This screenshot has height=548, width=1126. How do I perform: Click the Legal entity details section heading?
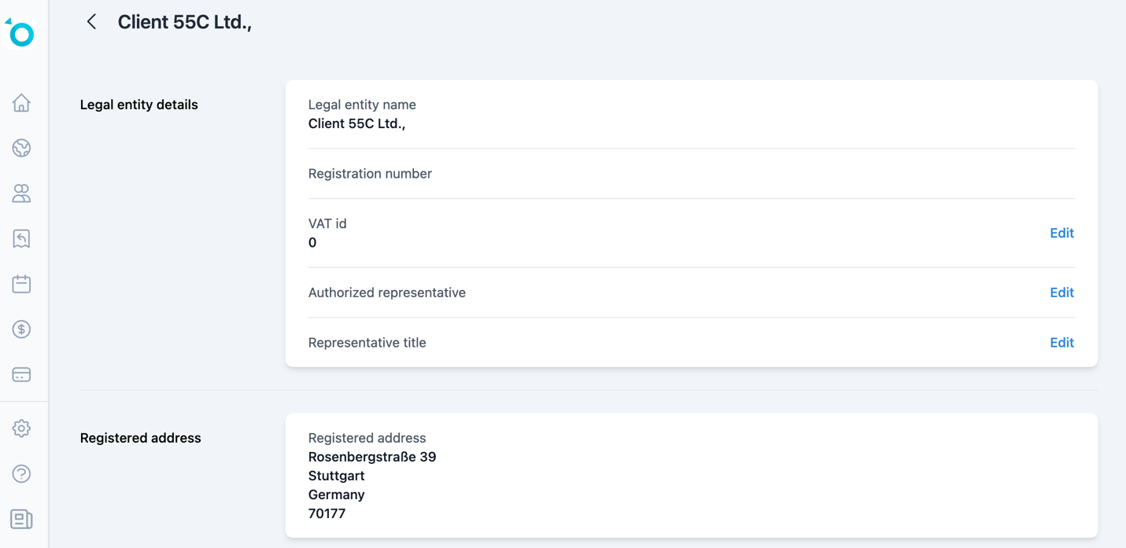coord(139,105)
